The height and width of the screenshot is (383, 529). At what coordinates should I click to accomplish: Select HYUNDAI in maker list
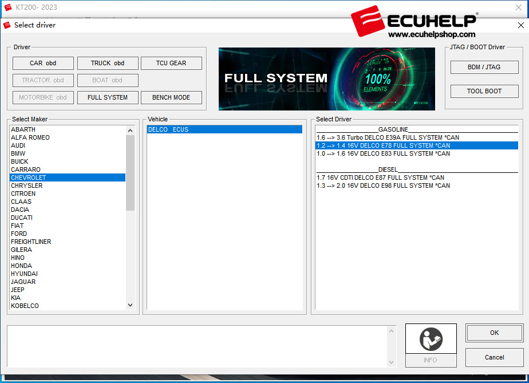click(68, 274)
